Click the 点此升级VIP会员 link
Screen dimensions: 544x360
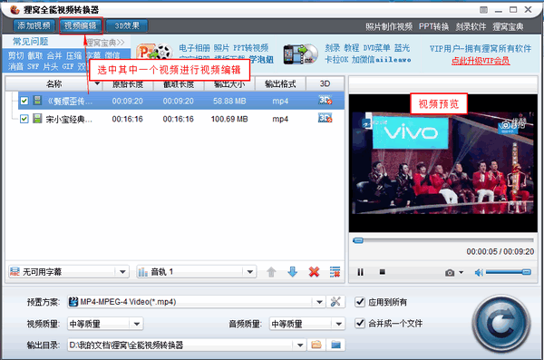tap(481, 61)
